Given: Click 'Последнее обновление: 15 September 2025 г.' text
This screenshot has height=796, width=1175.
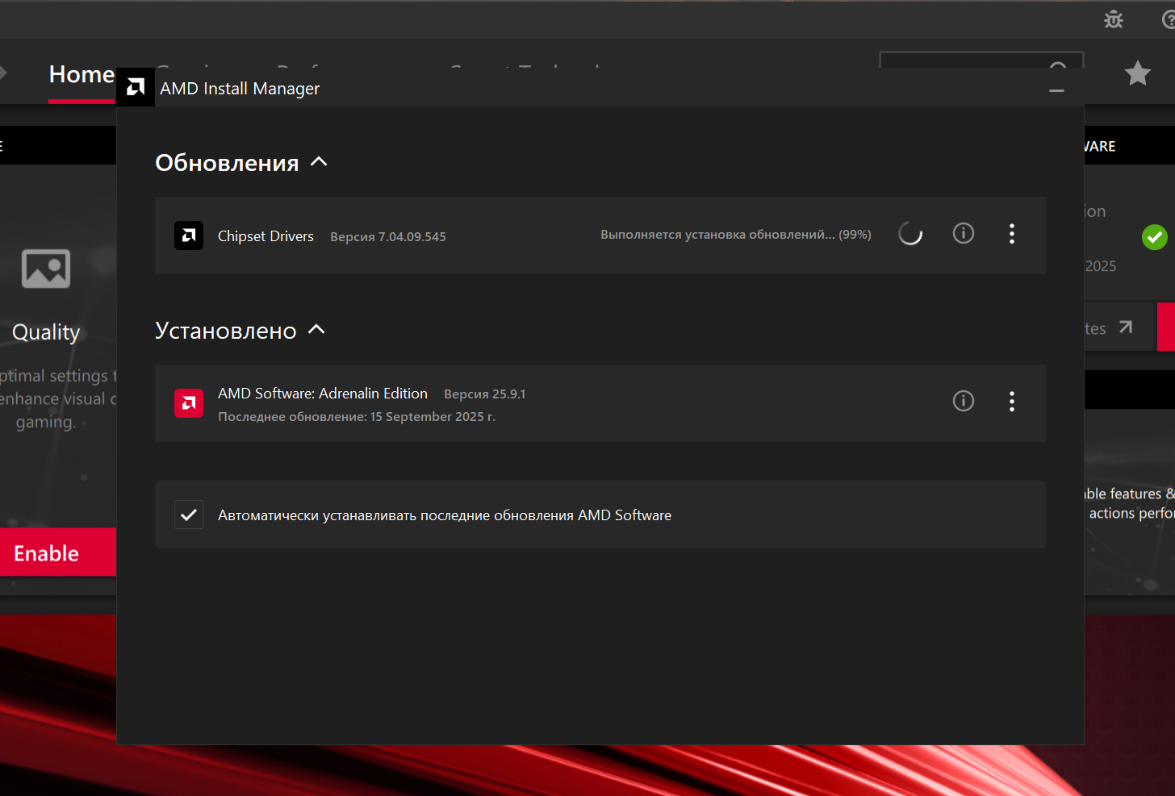Looking at the screenshot, I should coord(357,417).
